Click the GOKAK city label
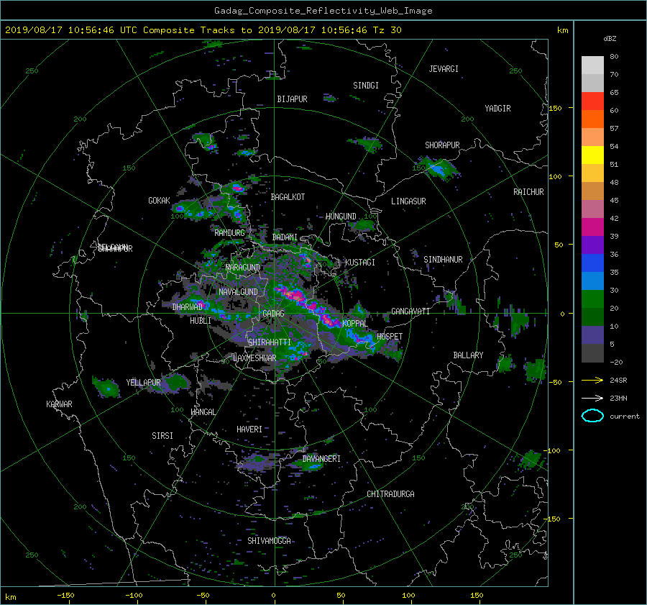 coord(160,201)
